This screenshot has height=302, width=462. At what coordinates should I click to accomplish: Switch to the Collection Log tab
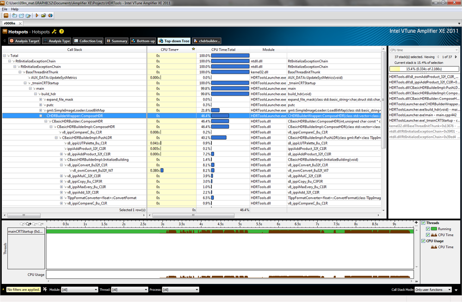(88, 41)
